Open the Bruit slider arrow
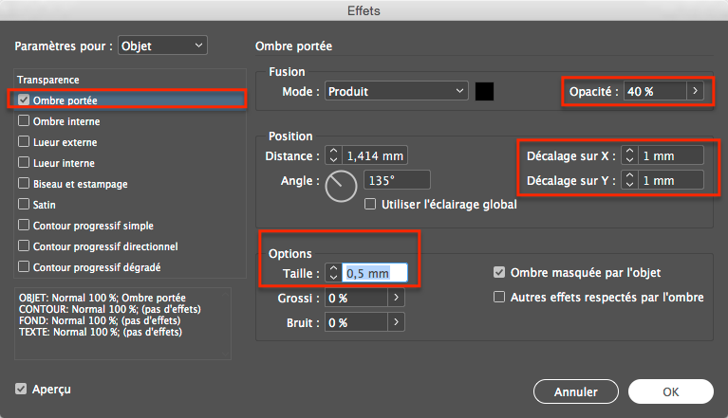Screen dimensions: 728x418 (x=396, y=322)
